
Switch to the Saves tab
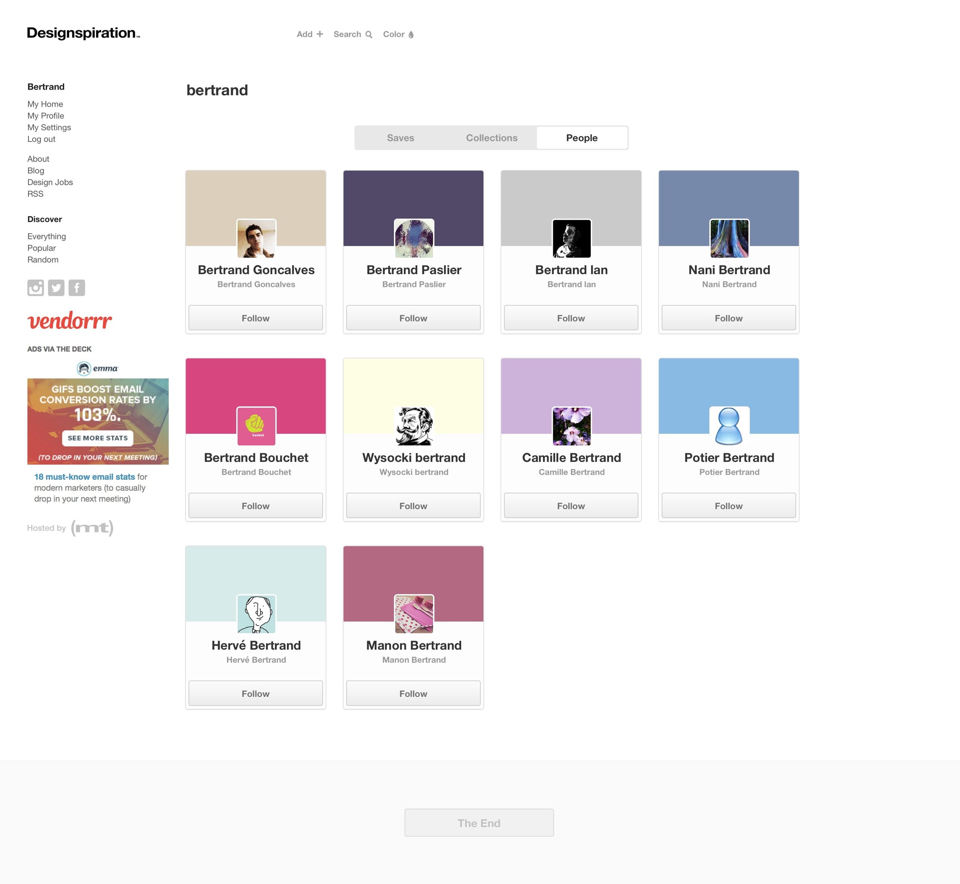click(400, 138)
